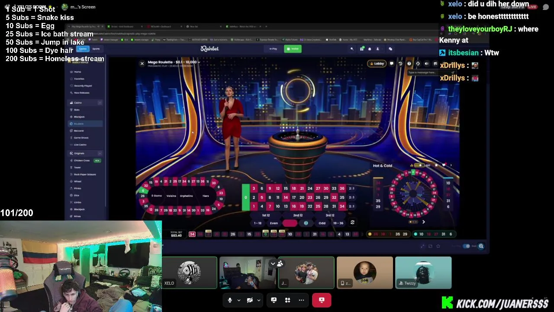Open camera options dropdown arrow
This screenshot has height=312, width=554.
[x=258, y=300]
